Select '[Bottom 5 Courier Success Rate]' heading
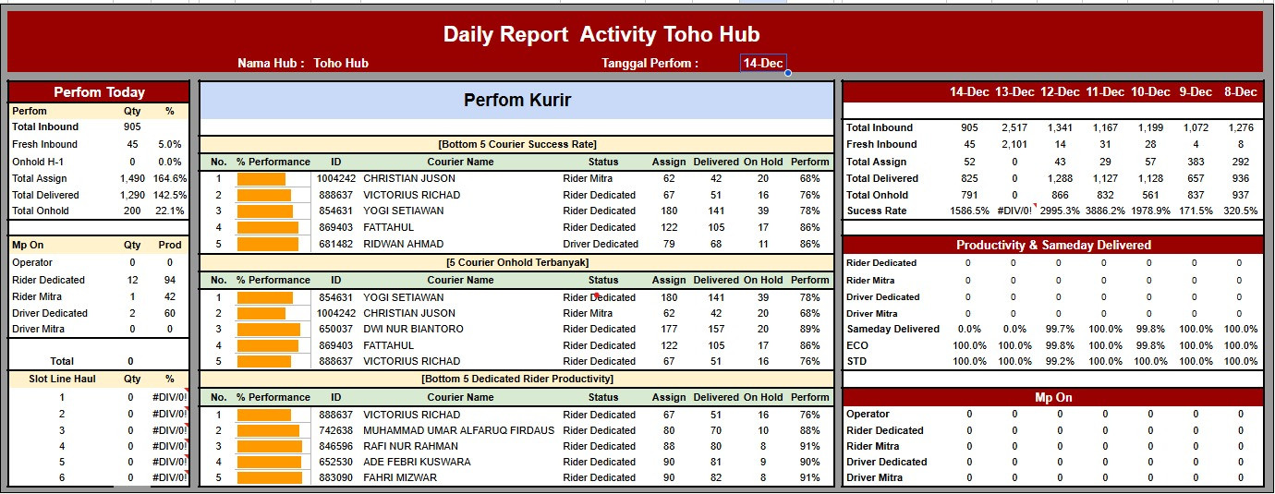The width and height of the screenshot is (1275, 494). tap(517, 144)
